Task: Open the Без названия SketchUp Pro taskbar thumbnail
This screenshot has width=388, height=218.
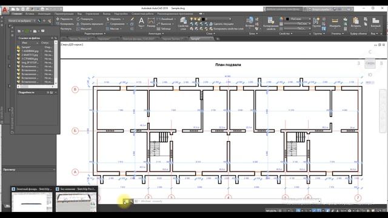Action: tap(76, 199)
